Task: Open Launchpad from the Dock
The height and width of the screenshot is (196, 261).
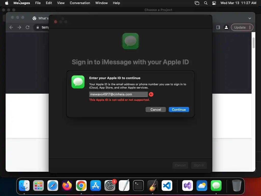Action: click(38, 186)
